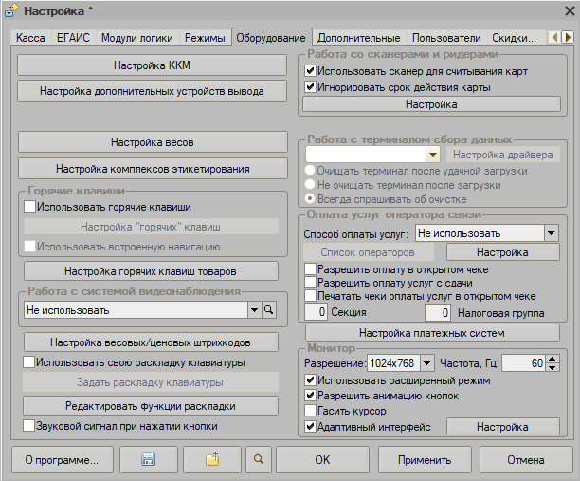This screenshot has height=481, width=580.
Task: Uncheck Игнорировать срок действия карты
Action: point(310,87)
